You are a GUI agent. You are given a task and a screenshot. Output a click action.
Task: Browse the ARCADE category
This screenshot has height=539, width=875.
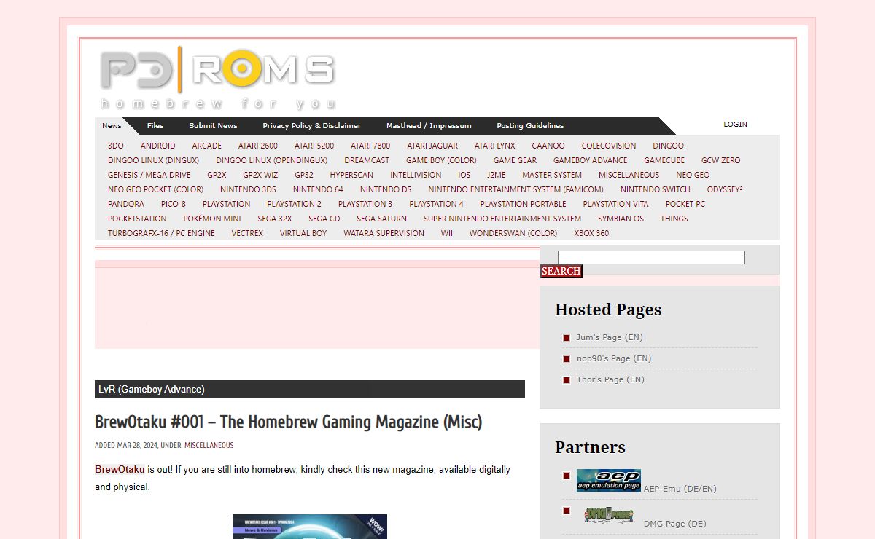[x=206, y=146]
